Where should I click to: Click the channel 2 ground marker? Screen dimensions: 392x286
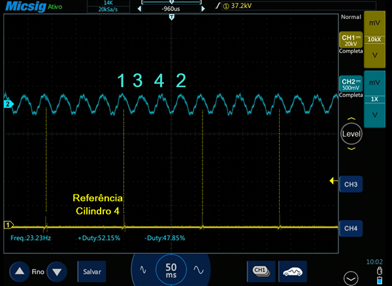pyautogui.click(x=8, y=104)
